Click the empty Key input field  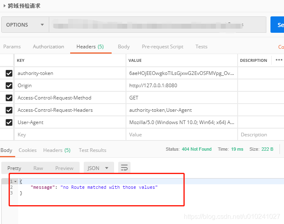[x=70, y=135]
